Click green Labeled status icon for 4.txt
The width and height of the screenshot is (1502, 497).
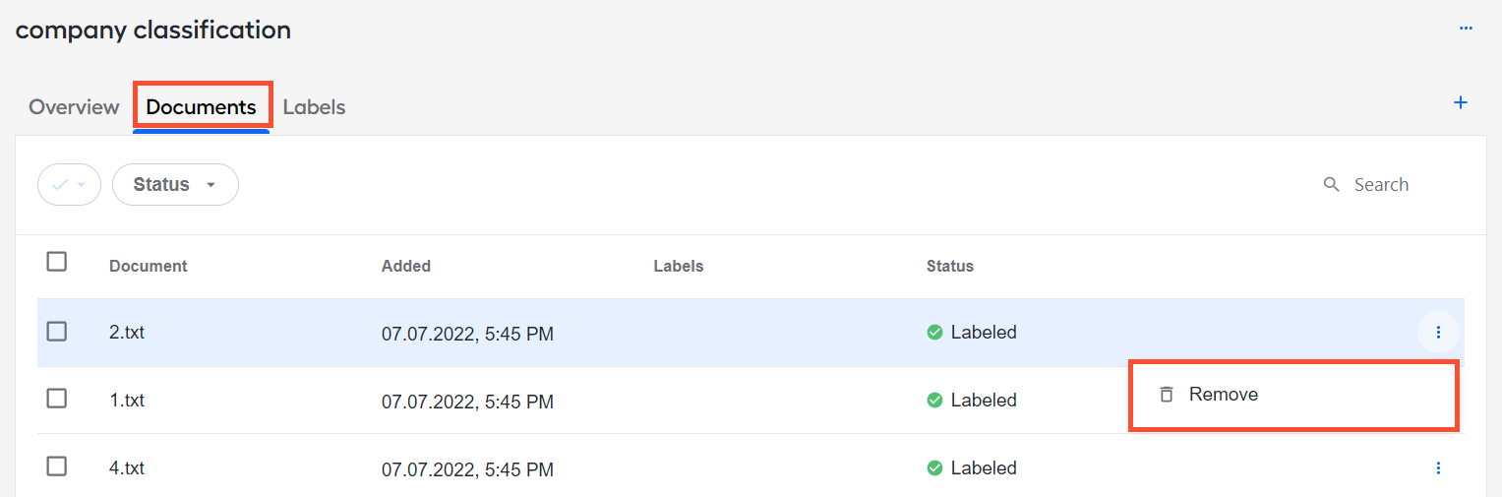click(935, 467)
